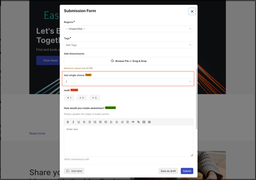The image size is (256, 180).
Task: Insert an image into the editor
Action: (x=149, y=122)
